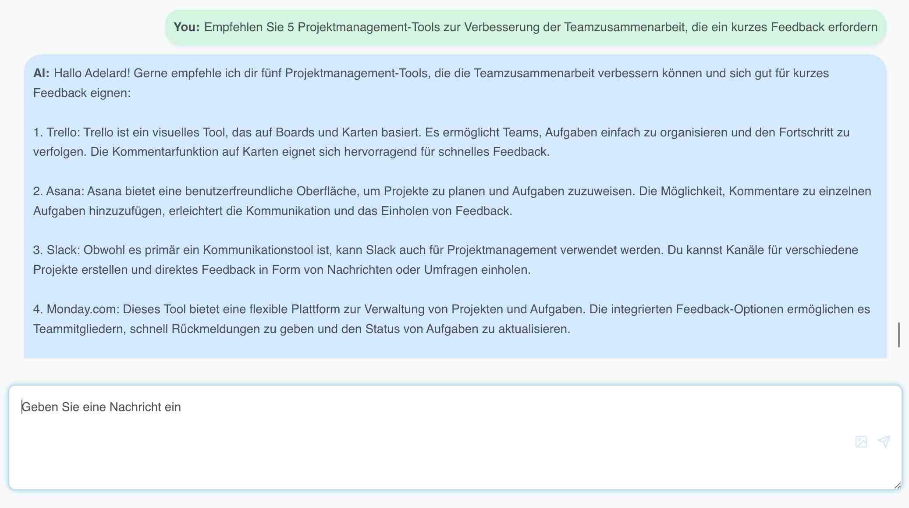The image size is (909, 508).
Task: Click the user message starting 'Empfehlen Sie 5'
Action: coord(526,27)
